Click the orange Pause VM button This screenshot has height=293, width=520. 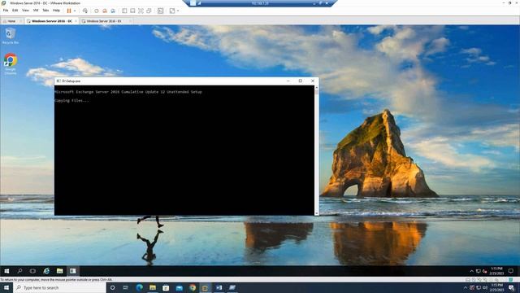pyautogui.click(x=69, y=11)
